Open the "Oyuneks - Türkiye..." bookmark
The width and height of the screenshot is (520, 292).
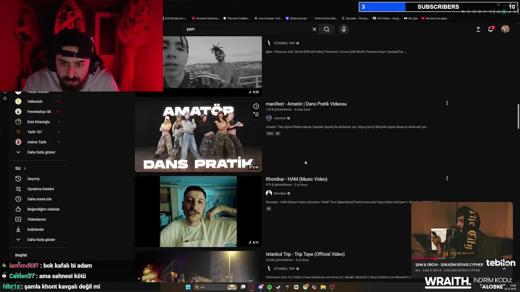[x=355, y=18]
